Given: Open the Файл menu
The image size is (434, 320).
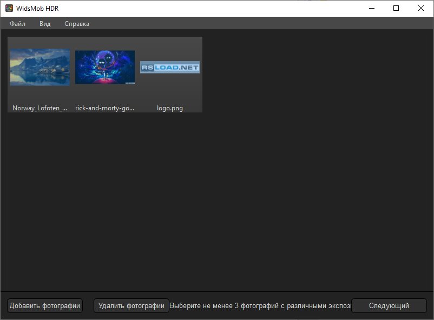Looking at the screenshot, I should click(x=17, y=23).
